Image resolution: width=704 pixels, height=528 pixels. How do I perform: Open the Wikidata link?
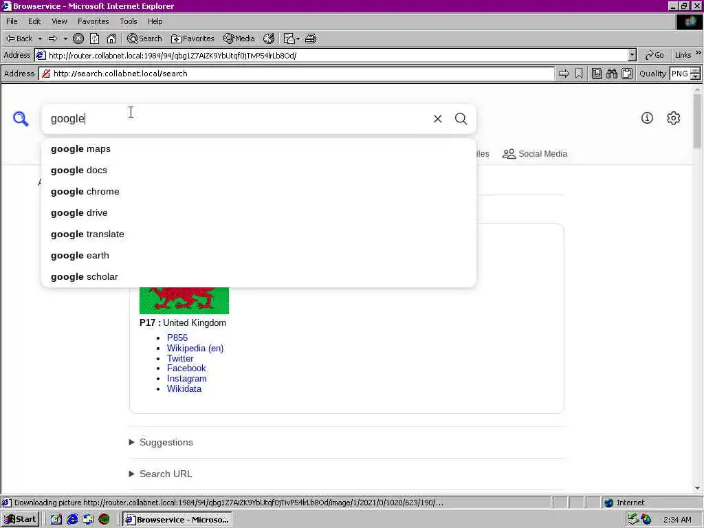coord(184,389)
